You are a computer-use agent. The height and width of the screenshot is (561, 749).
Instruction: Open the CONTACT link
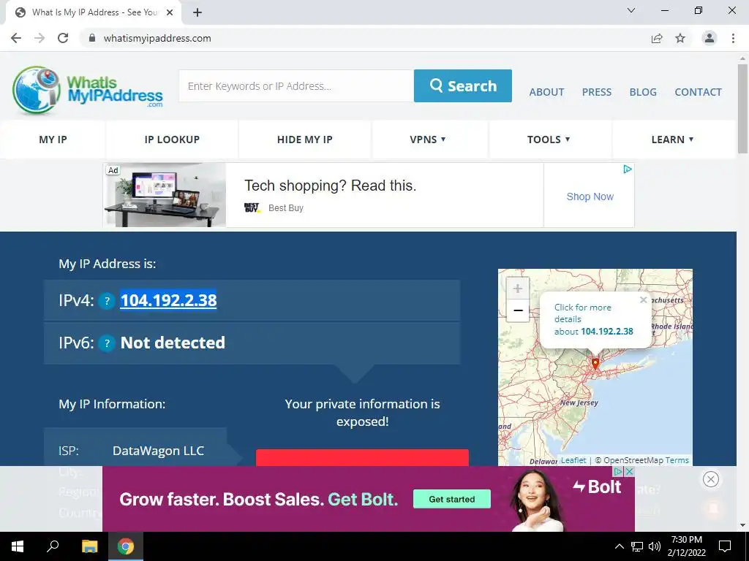(698, 92)
